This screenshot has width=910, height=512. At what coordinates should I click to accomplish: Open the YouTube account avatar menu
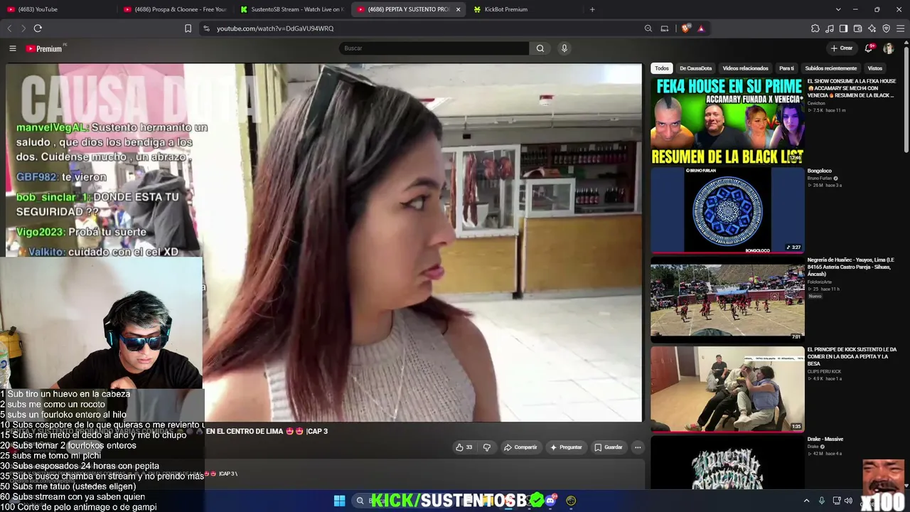coord(889,48)
